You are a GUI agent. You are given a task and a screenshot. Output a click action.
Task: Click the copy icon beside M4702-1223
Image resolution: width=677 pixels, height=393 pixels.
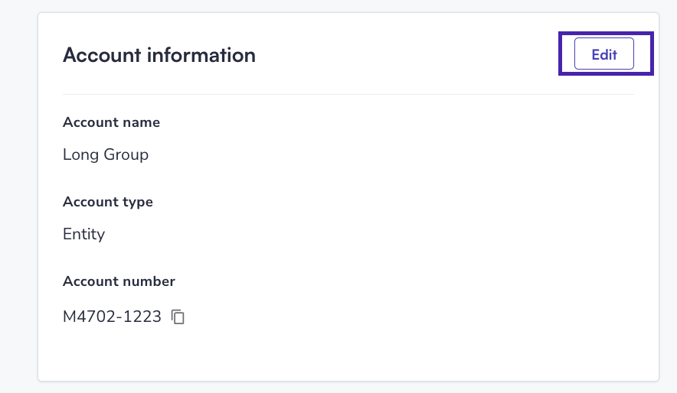coord(178,317)
